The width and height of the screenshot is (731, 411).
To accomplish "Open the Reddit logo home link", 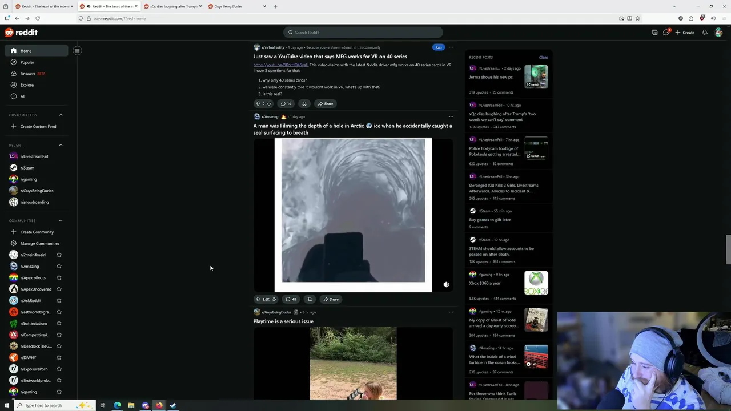I will tap(21, 33).
